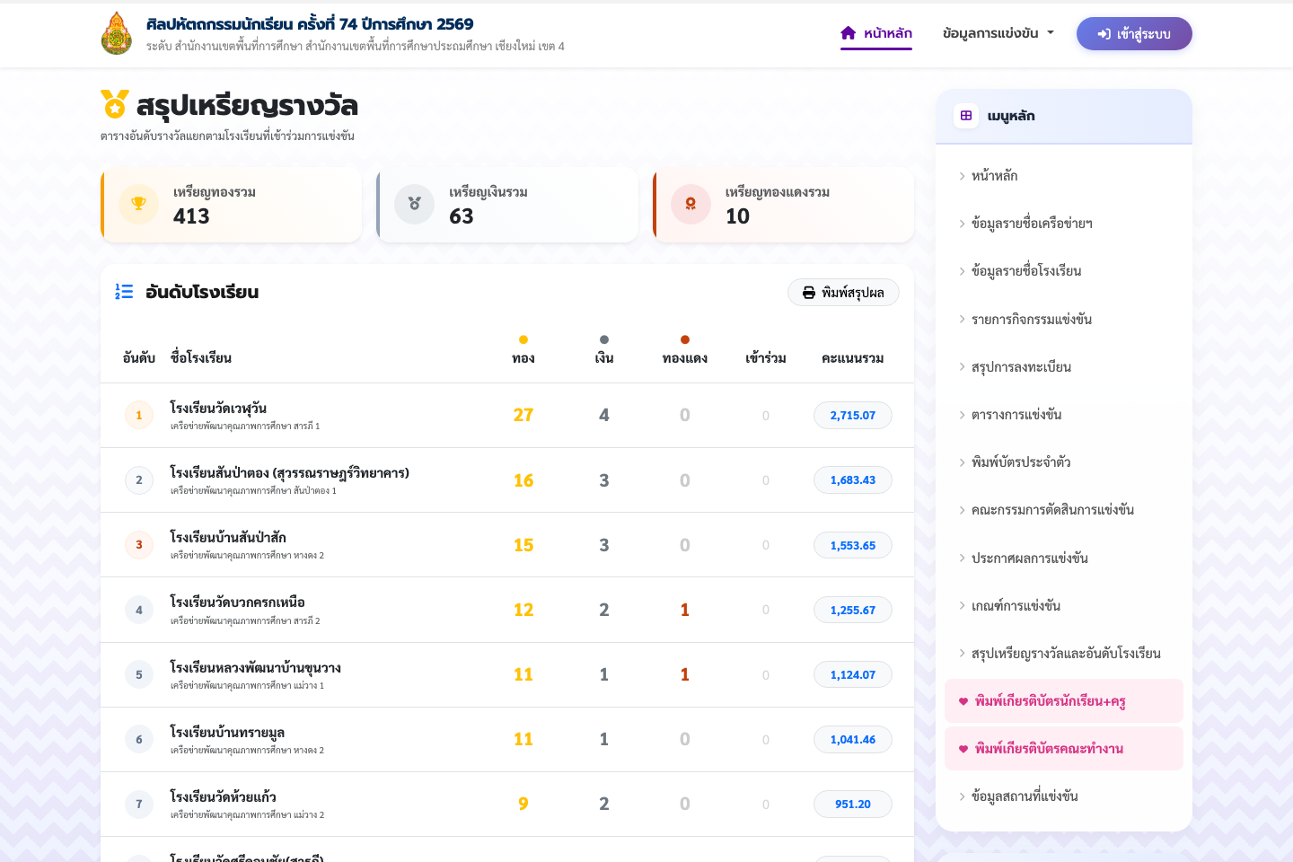
Task: Click the grid icon next to เมนูหลัก
Action: (966, 116)
